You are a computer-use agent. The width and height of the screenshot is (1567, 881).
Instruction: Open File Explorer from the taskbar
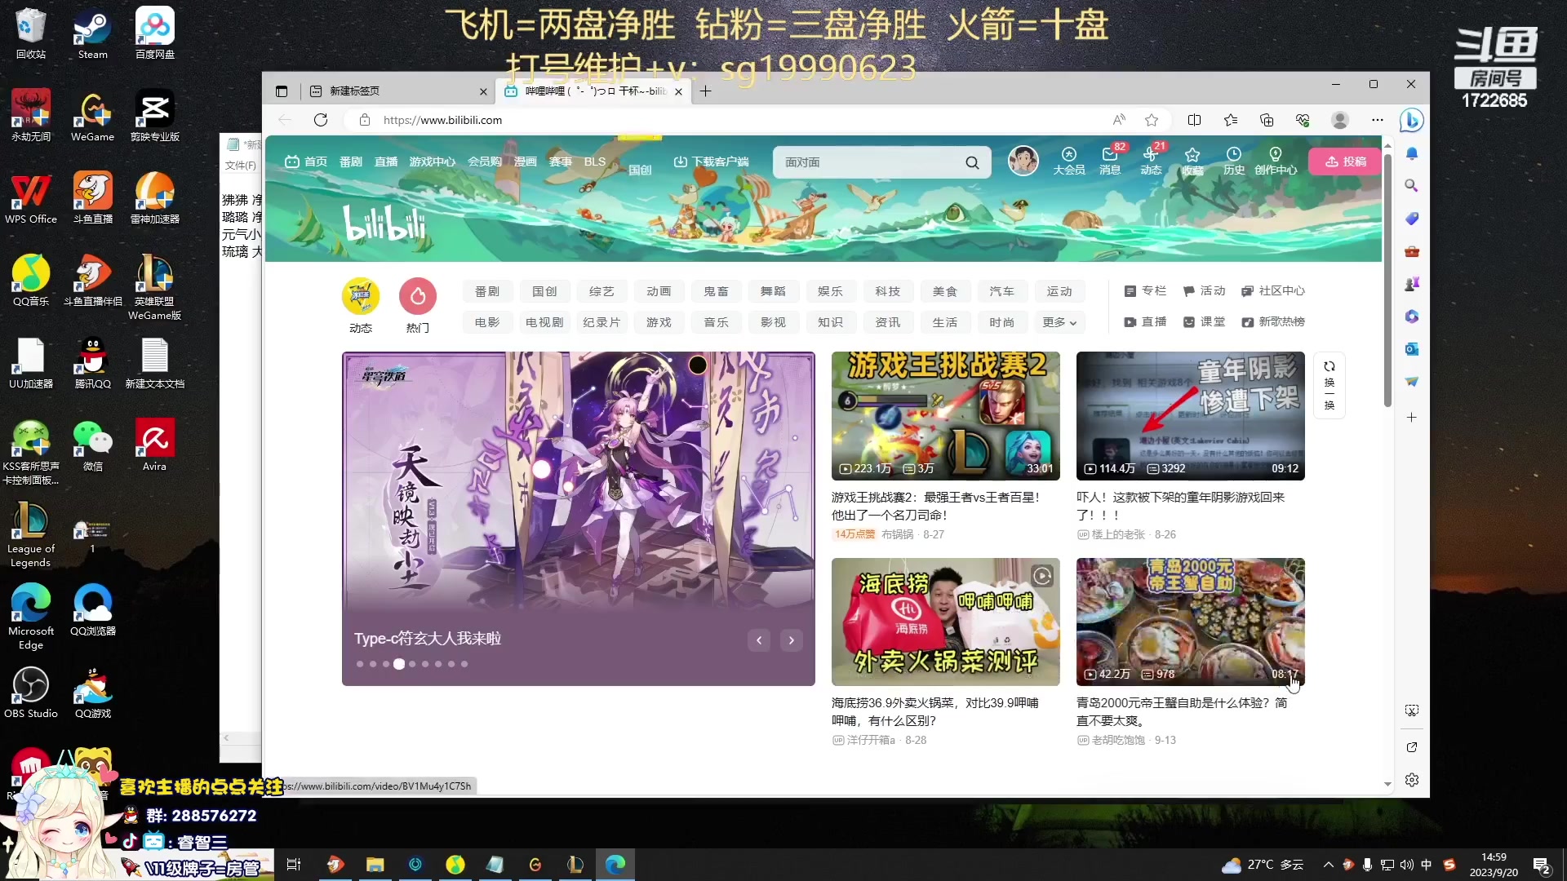(375, 865)
